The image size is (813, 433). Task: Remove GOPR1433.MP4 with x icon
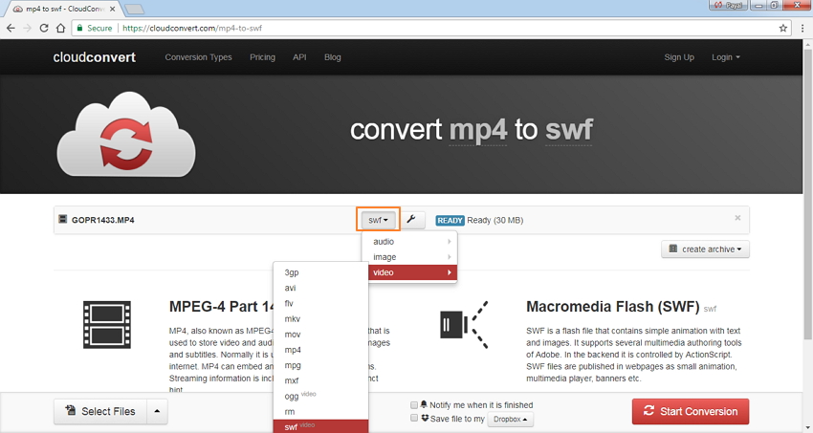pyautogui.click(x=737, y=218)
